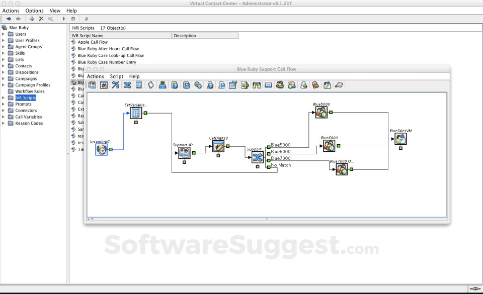Select the GetDigits8 node in the script
The width and height of the screenshot is (483, 294).
click(218, 146)
